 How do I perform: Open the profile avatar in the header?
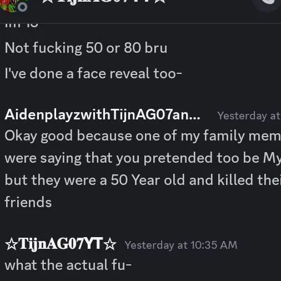[12, 4]
